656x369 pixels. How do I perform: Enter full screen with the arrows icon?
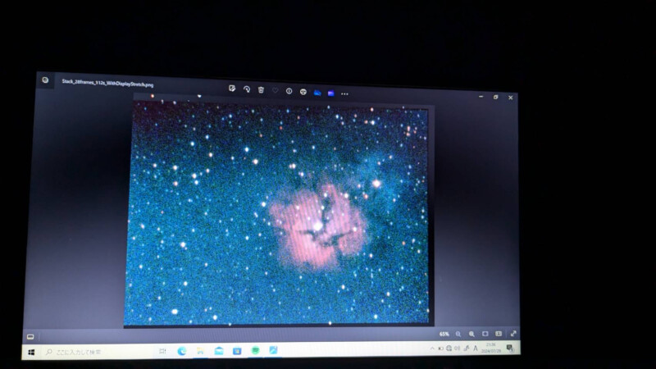(x=513, y=333)
